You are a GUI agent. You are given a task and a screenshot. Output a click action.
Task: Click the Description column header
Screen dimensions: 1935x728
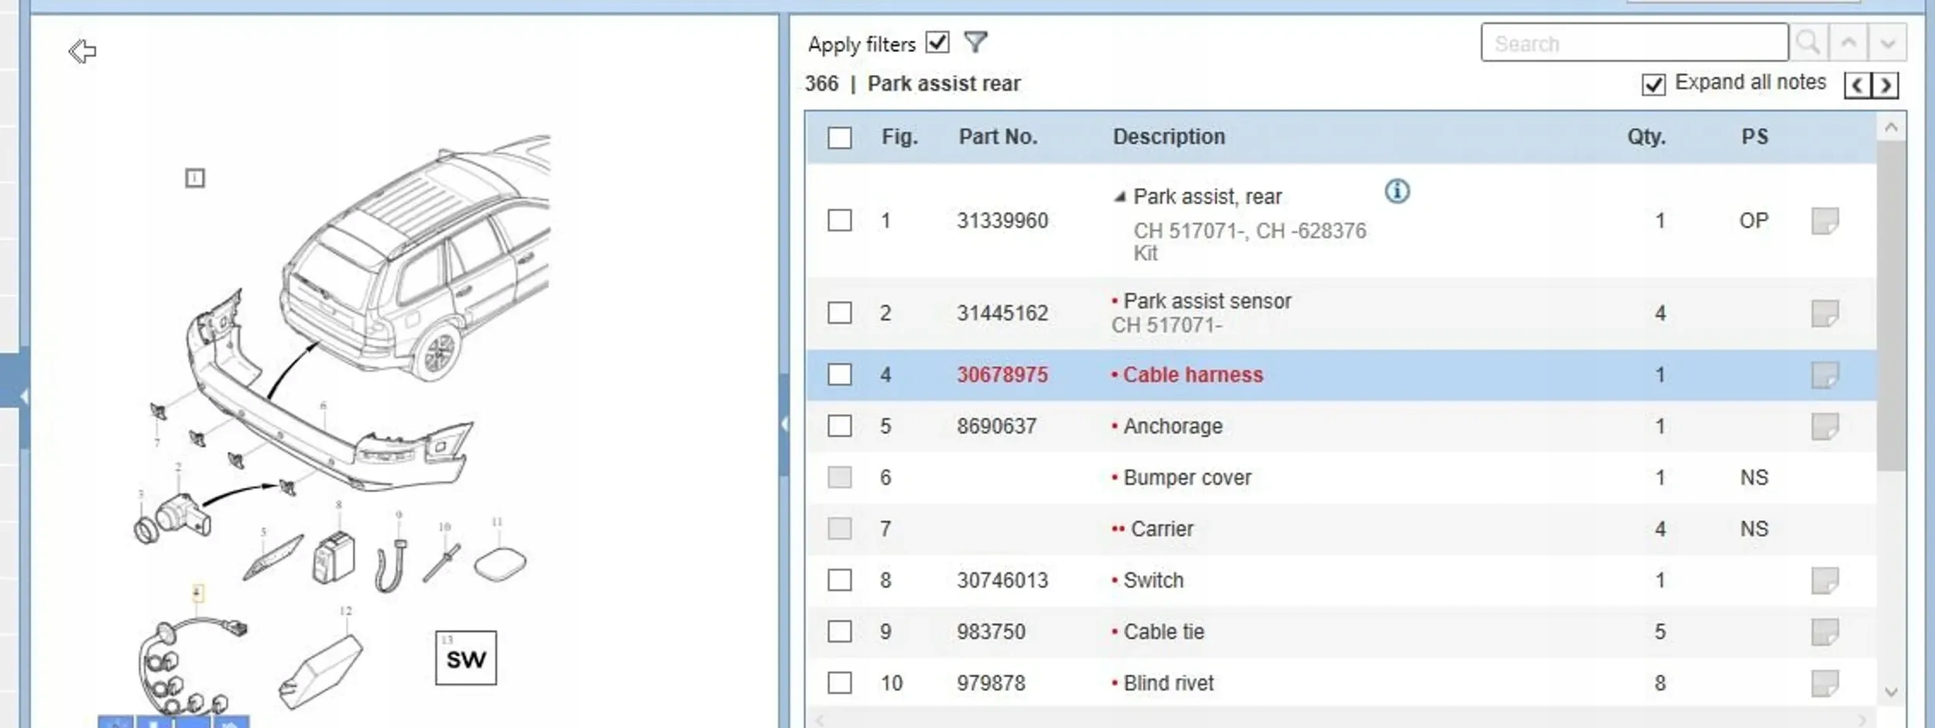(1169, 137)
